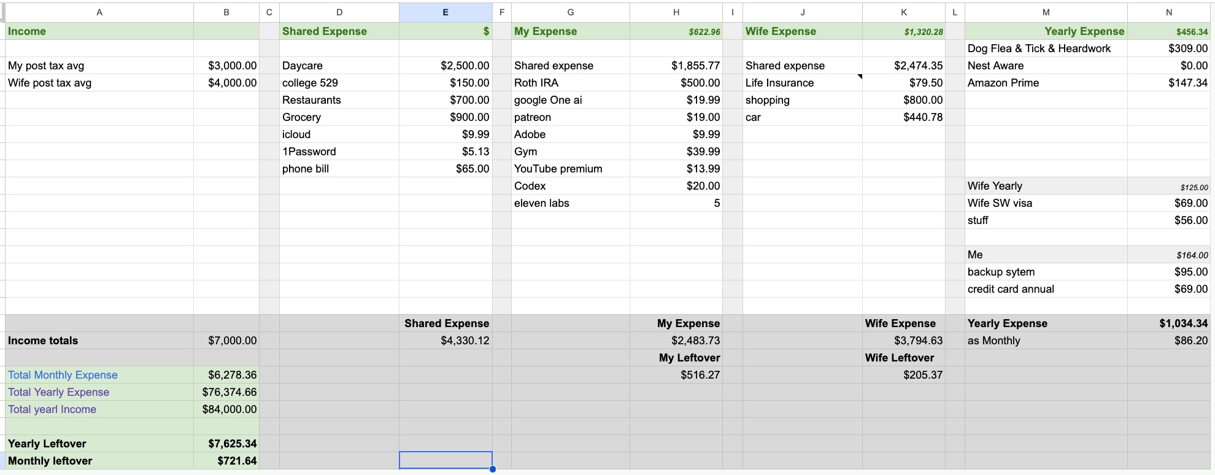The width and height of the screenshot is (1215, 475).
Task: Click the $1,034.34 Yearly Expense total
Action: click(1169, 323)
